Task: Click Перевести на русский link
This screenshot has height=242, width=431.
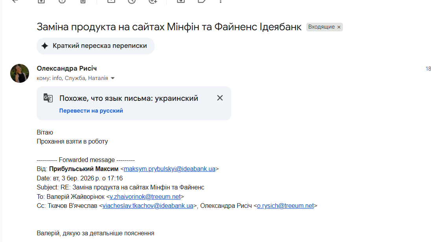Action: (91, 111)
